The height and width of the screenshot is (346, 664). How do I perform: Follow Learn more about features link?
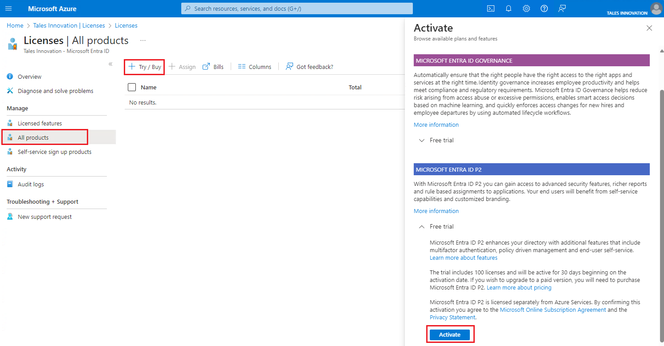(x=464, y=257)
